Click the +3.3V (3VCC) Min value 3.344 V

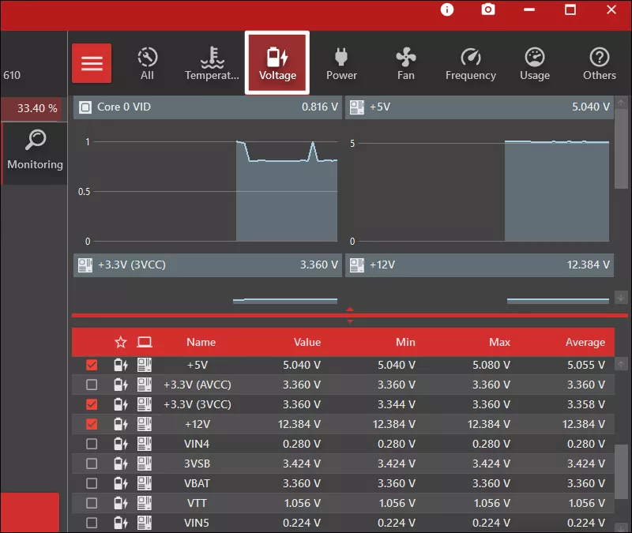pos(397,404)
